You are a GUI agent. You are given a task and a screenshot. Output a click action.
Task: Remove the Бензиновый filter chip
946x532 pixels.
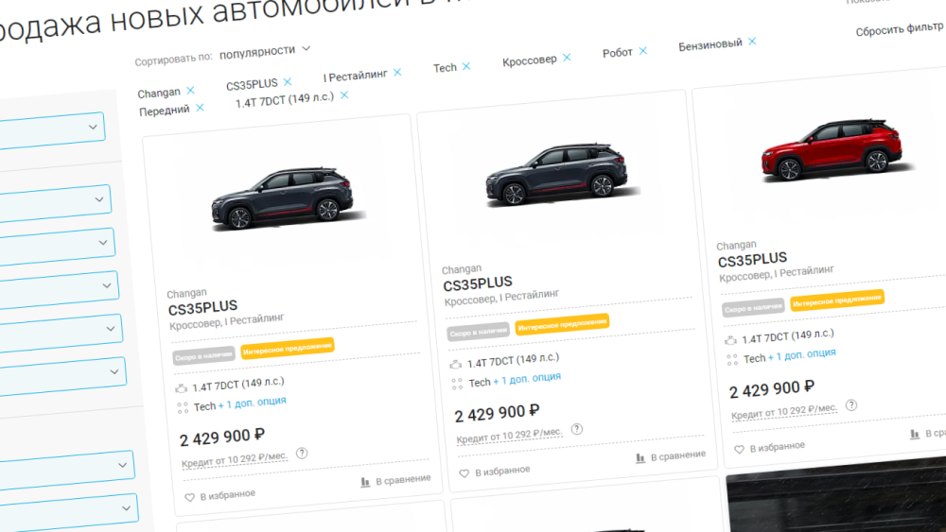pyautogui.click(x=752, y=42)
